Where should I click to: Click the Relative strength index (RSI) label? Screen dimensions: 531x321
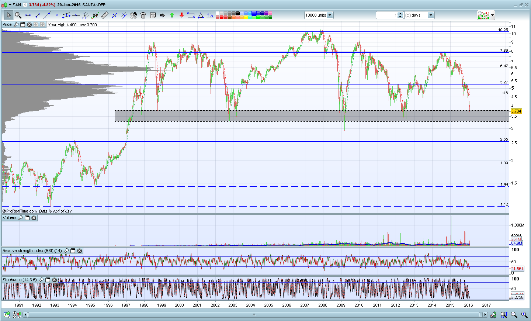pyautogui.click(x=32, y=251)
